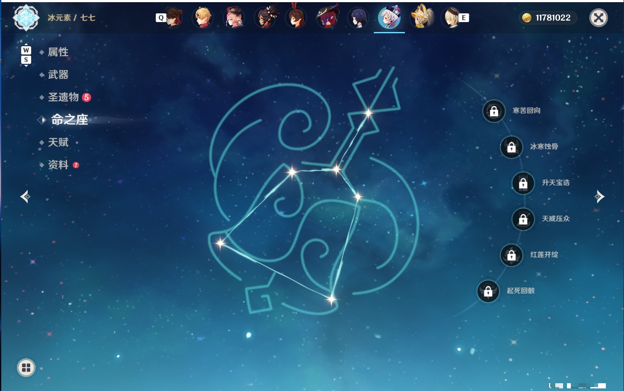The width and height of the screenshot is (624, 391).
Task: Select the blonde character portrait second in row
Action: (x=203, y=18)
